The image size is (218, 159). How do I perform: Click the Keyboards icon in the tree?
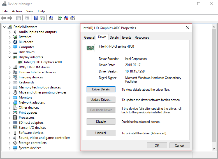pyautogui.click(x=15, y=82)
